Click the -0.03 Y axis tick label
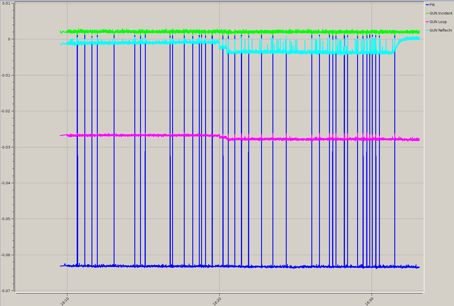The image size is (454, 306). tap(6, 147)
